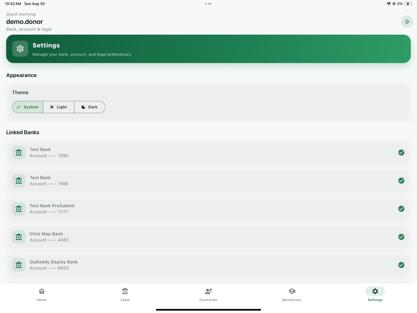Click the "demo.donor" username

point(25,22)
